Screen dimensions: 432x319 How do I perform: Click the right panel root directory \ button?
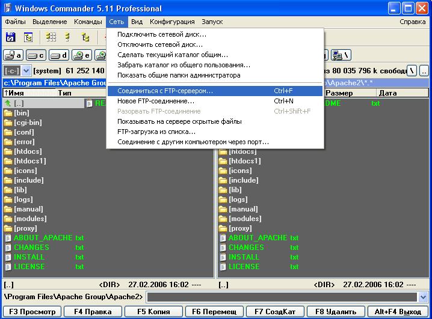412,71
